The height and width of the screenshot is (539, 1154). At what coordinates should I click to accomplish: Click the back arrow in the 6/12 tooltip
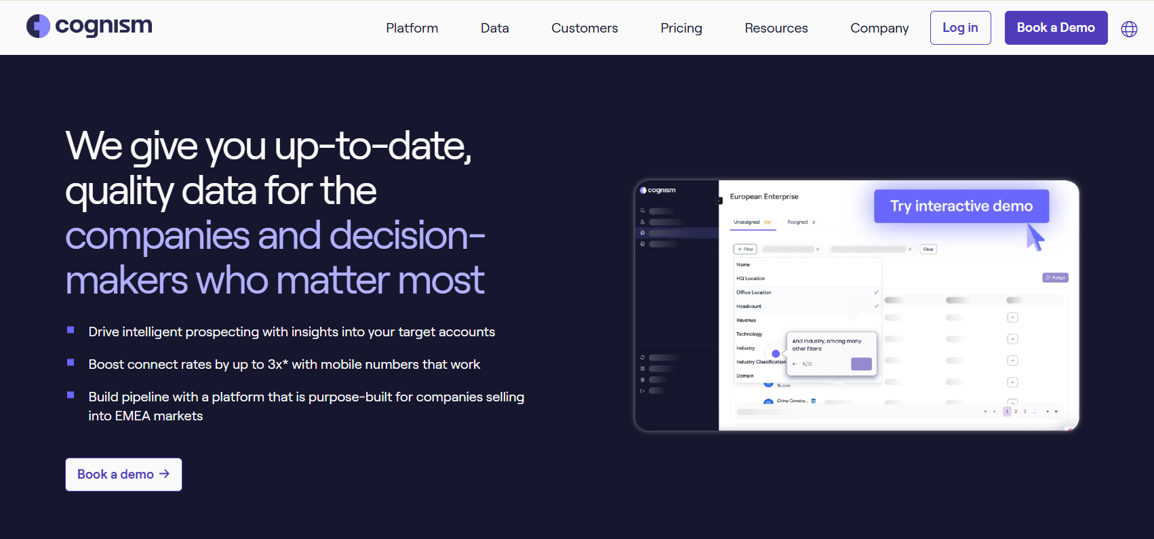795,364
